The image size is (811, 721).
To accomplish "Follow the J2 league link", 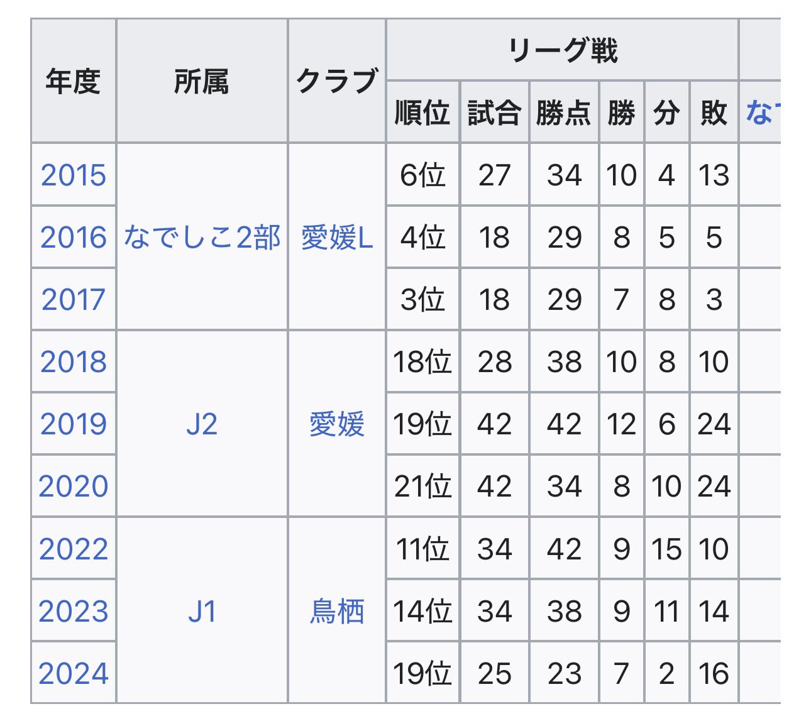I will click(x=202, y=424).
